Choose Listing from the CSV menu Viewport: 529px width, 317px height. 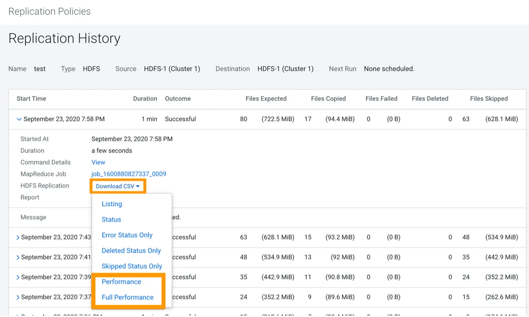click(x=112, y=204)
